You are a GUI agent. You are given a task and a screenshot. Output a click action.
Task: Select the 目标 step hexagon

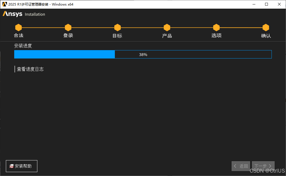tap(117, 28)
